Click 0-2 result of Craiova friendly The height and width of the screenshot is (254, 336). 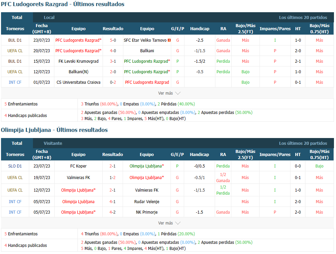(113, 82)
